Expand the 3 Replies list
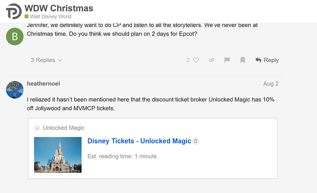 tap(46, 60)
